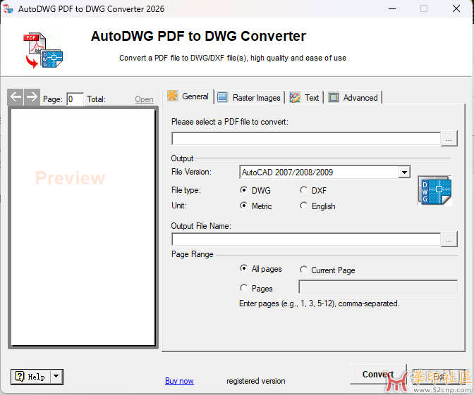Screen dimensions: 474x395
Task: Go to next page arrow
Action: [32, 97]
